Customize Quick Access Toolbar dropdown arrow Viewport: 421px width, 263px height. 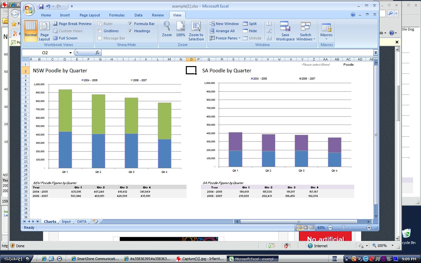(x=72, y=7)
